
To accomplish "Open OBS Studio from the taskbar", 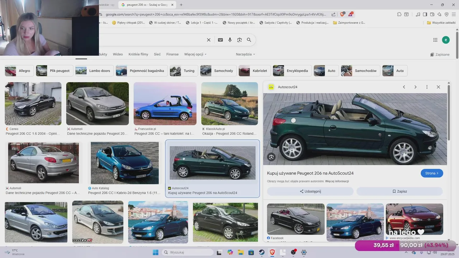I will click(x=293, y=252).
